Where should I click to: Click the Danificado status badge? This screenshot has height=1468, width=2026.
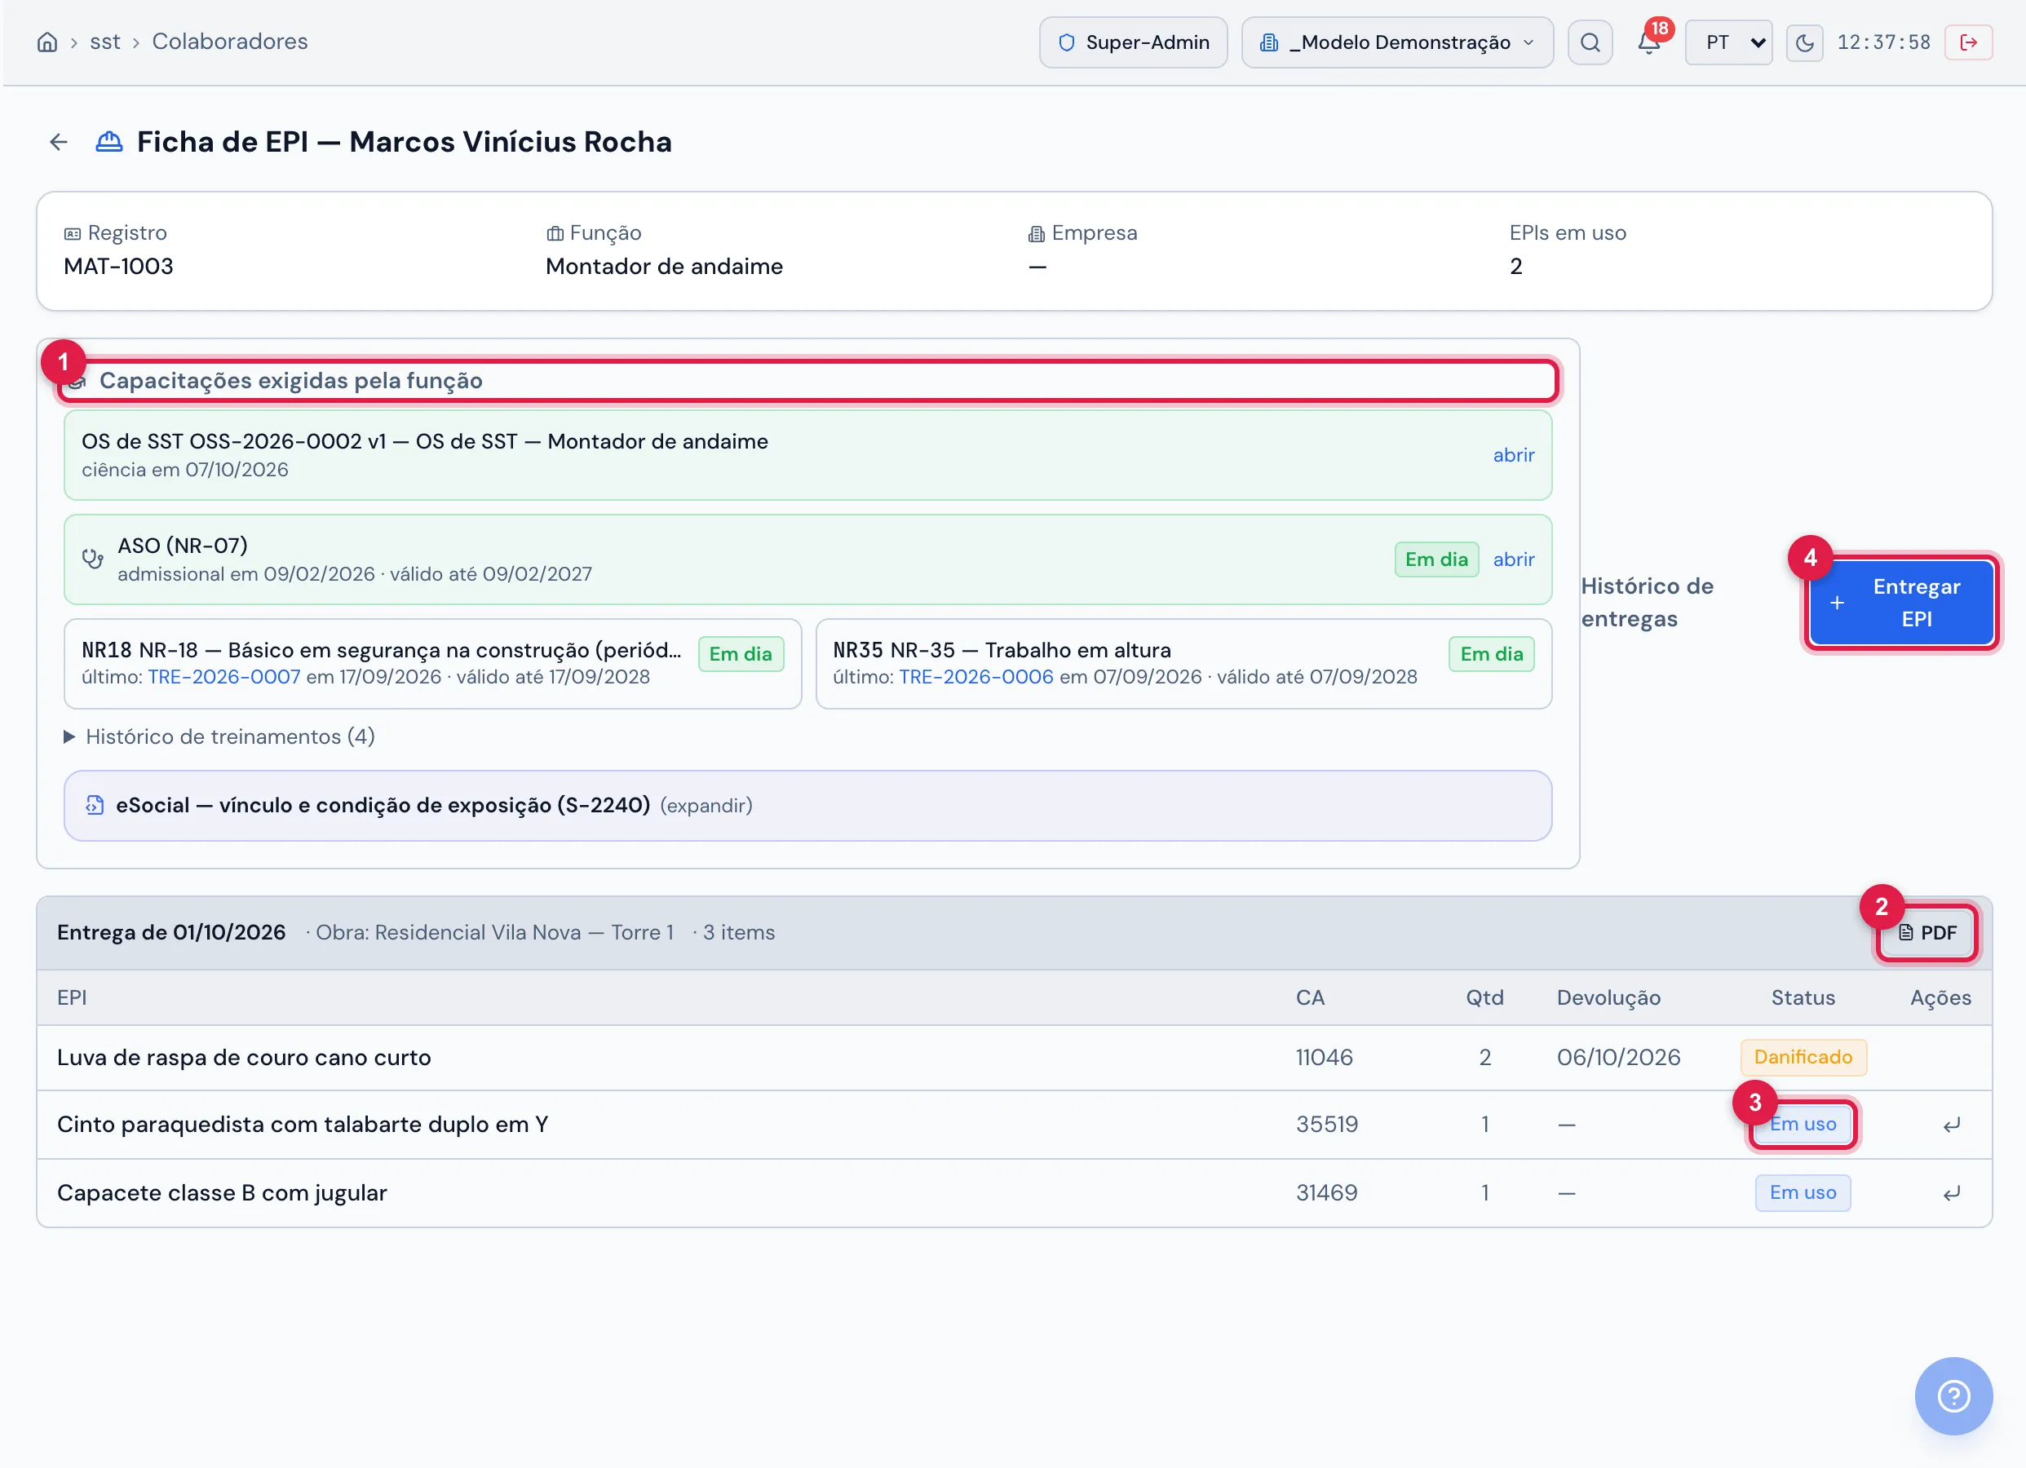pyautogui.click(x=1803, y=1057)
